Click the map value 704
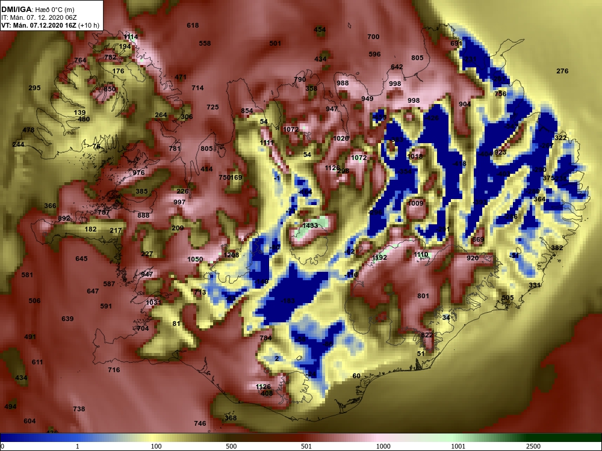The height and width of the screenshot is (451, 602). click(143, 329)
